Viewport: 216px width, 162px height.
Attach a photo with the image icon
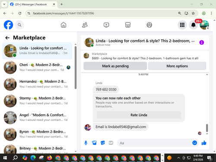[94, 143]
